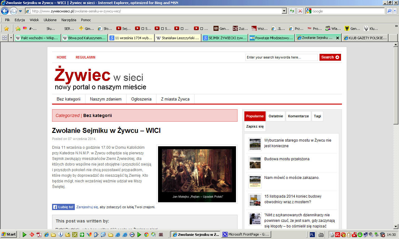The width and height of the screenshot is (399, 239).
Task: Select the Komentarze sidebar tab
Action: coord(298,116)
